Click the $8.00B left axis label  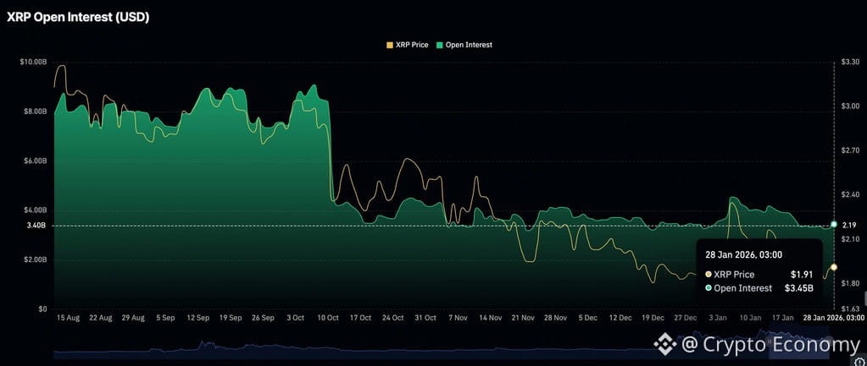[x=36, y=112]
